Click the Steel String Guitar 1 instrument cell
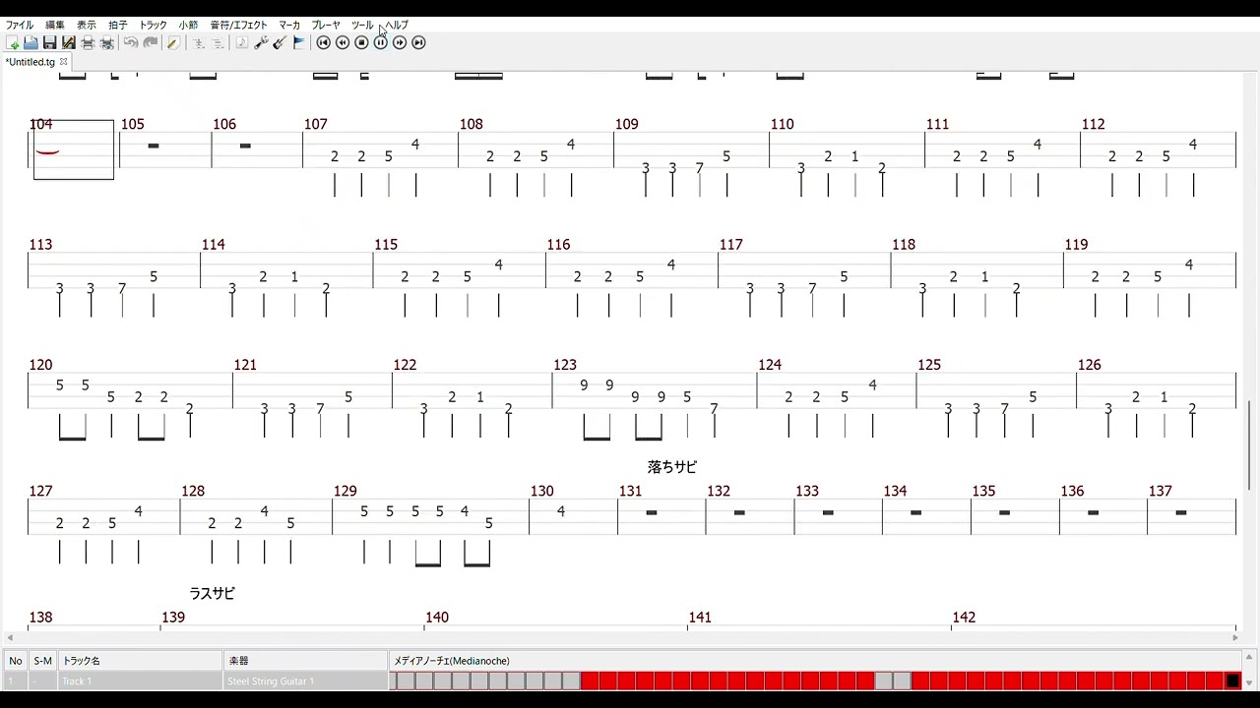 tap(306, 680)
